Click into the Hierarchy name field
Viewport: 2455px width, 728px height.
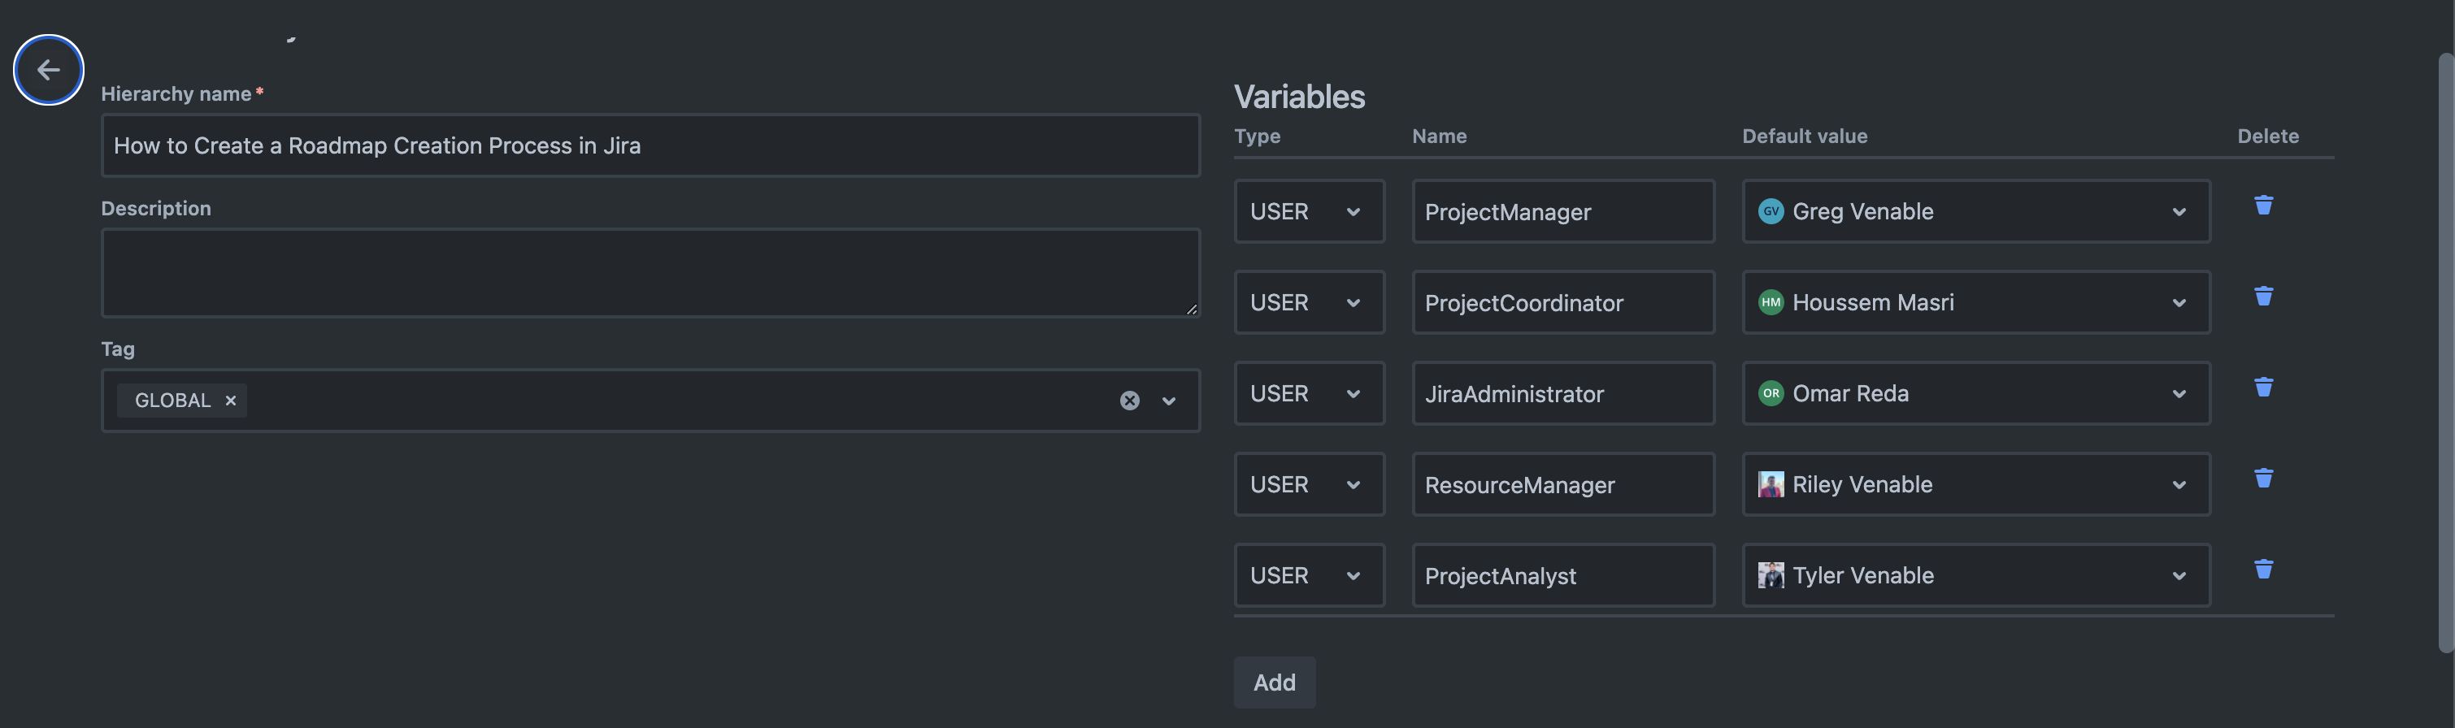coord(650,145)
